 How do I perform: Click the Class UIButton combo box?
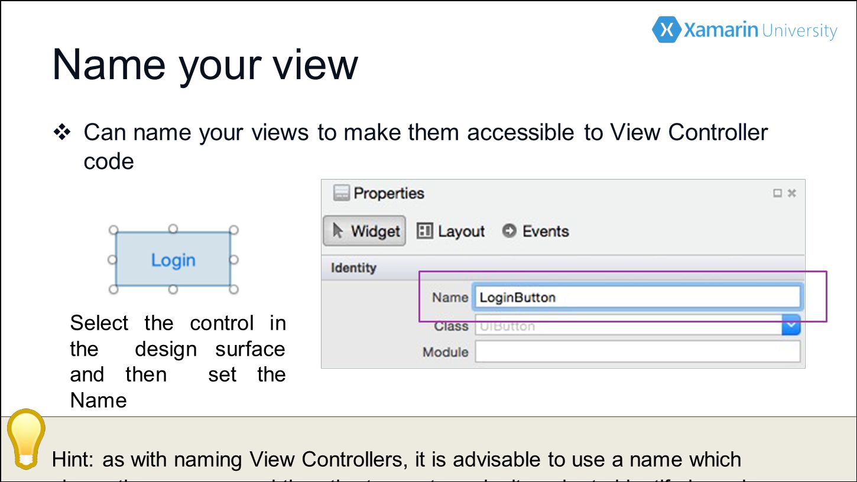coord(637,325)
